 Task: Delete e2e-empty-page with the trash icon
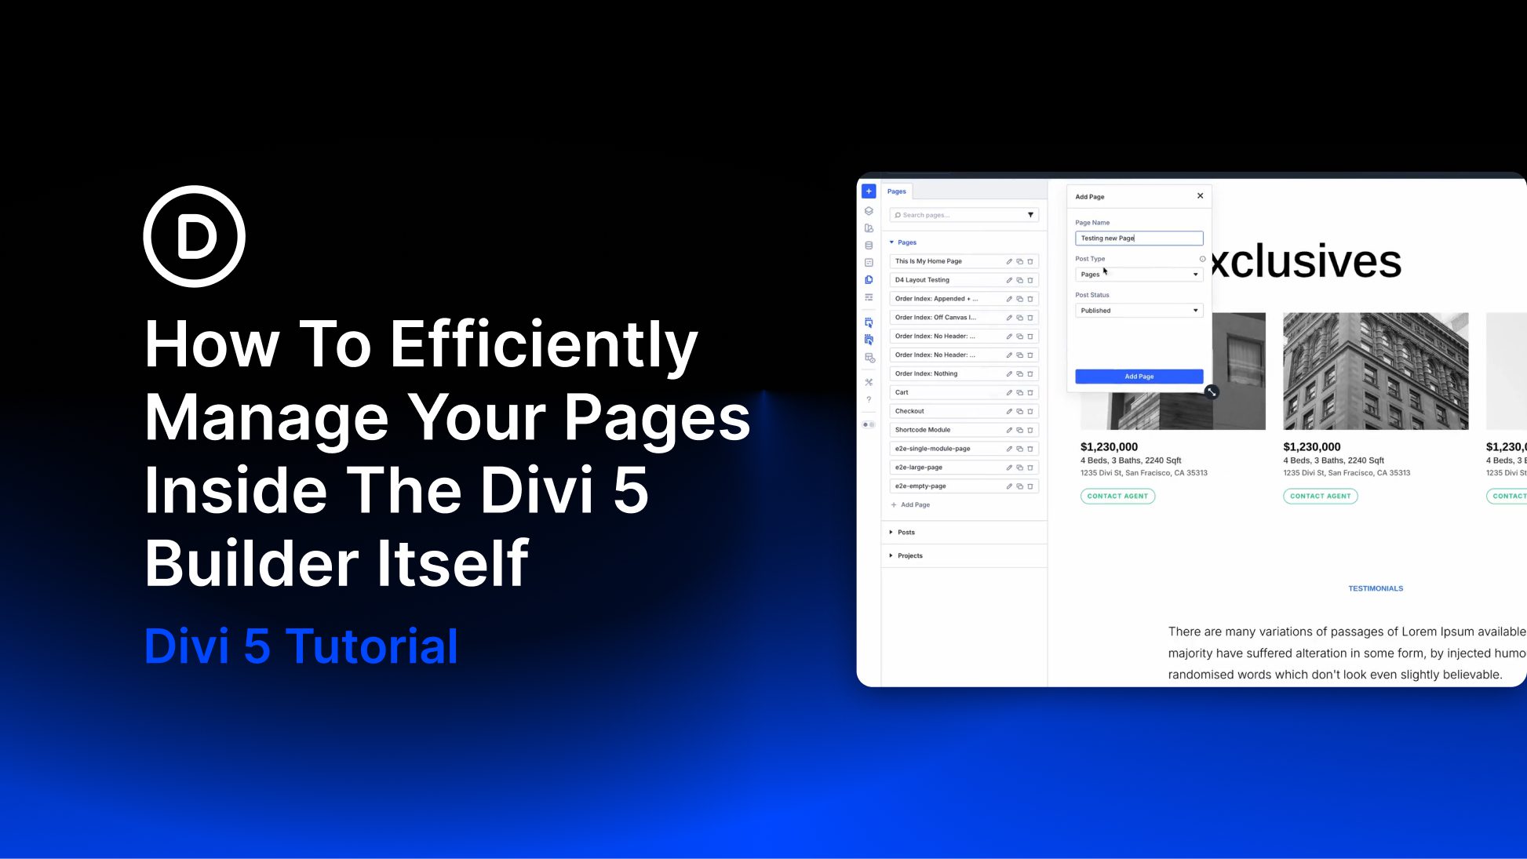[x=1030, y=486]
